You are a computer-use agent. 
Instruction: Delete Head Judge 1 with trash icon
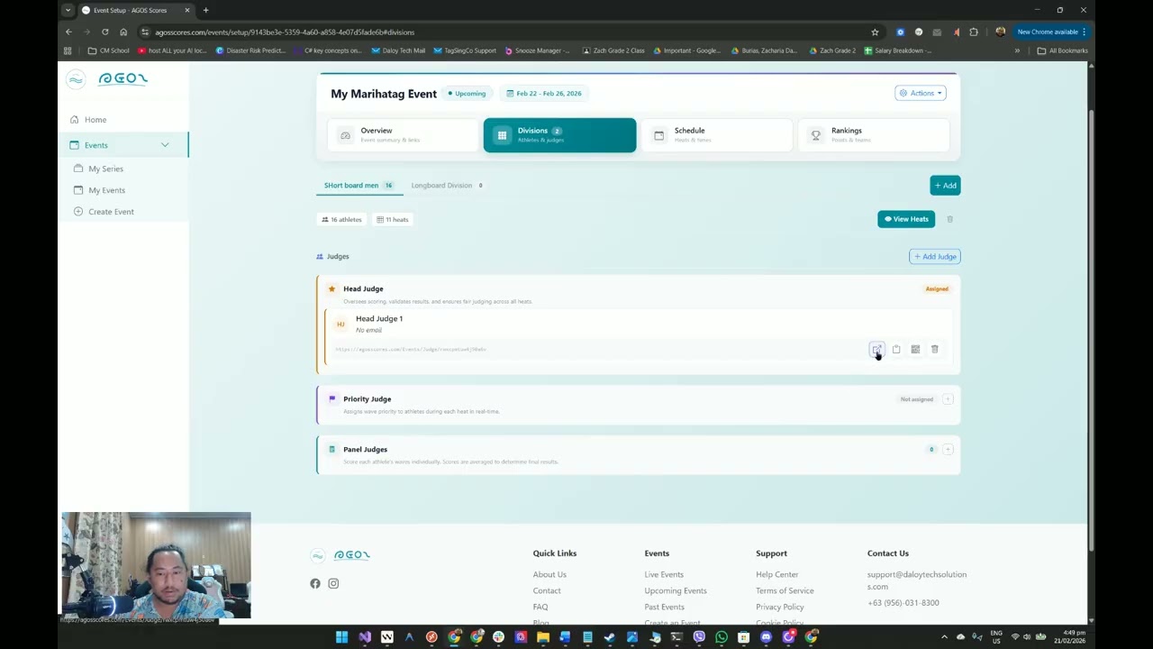[935, 350]
